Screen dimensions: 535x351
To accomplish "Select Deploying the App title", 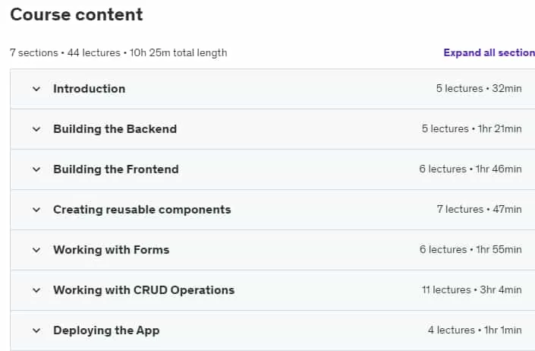I will 106,330.
